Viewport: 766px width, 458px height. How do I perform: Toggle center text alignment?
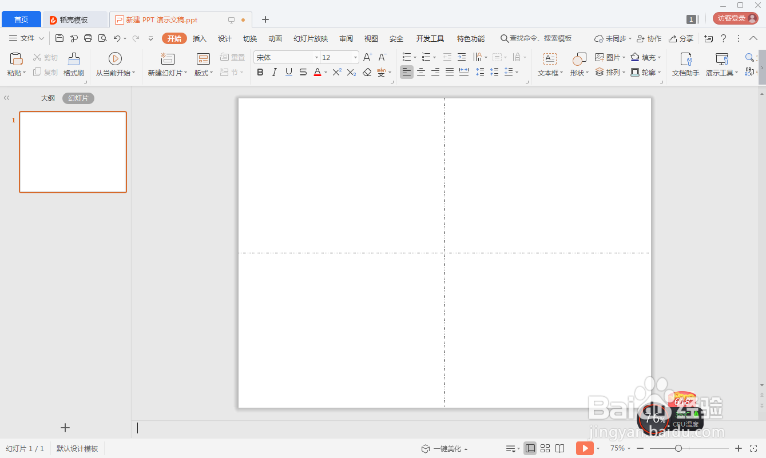pos(421,72)
